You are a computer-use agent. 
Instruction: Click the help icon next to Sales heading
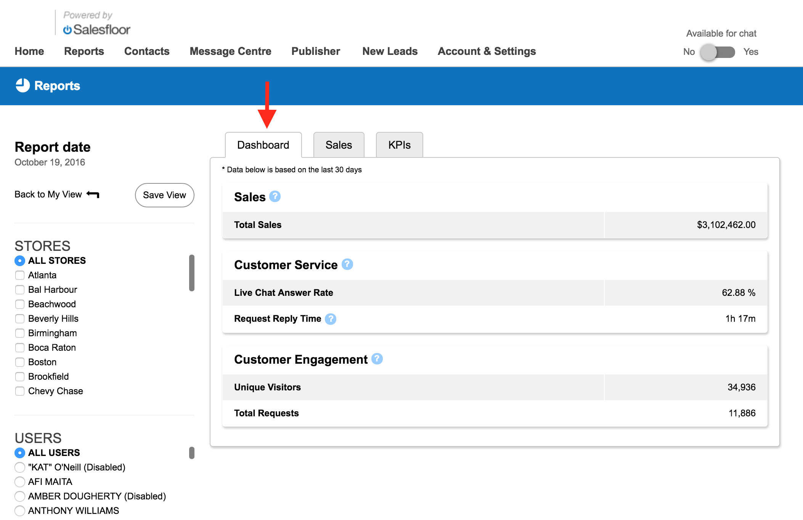[275, 197]
